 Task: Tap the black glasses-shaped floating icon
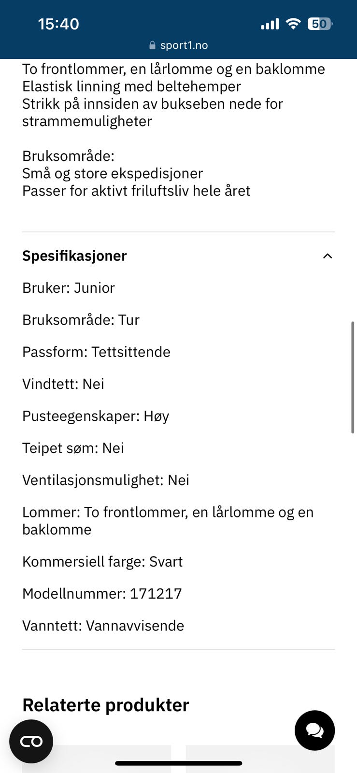click(x=31, y=741)
